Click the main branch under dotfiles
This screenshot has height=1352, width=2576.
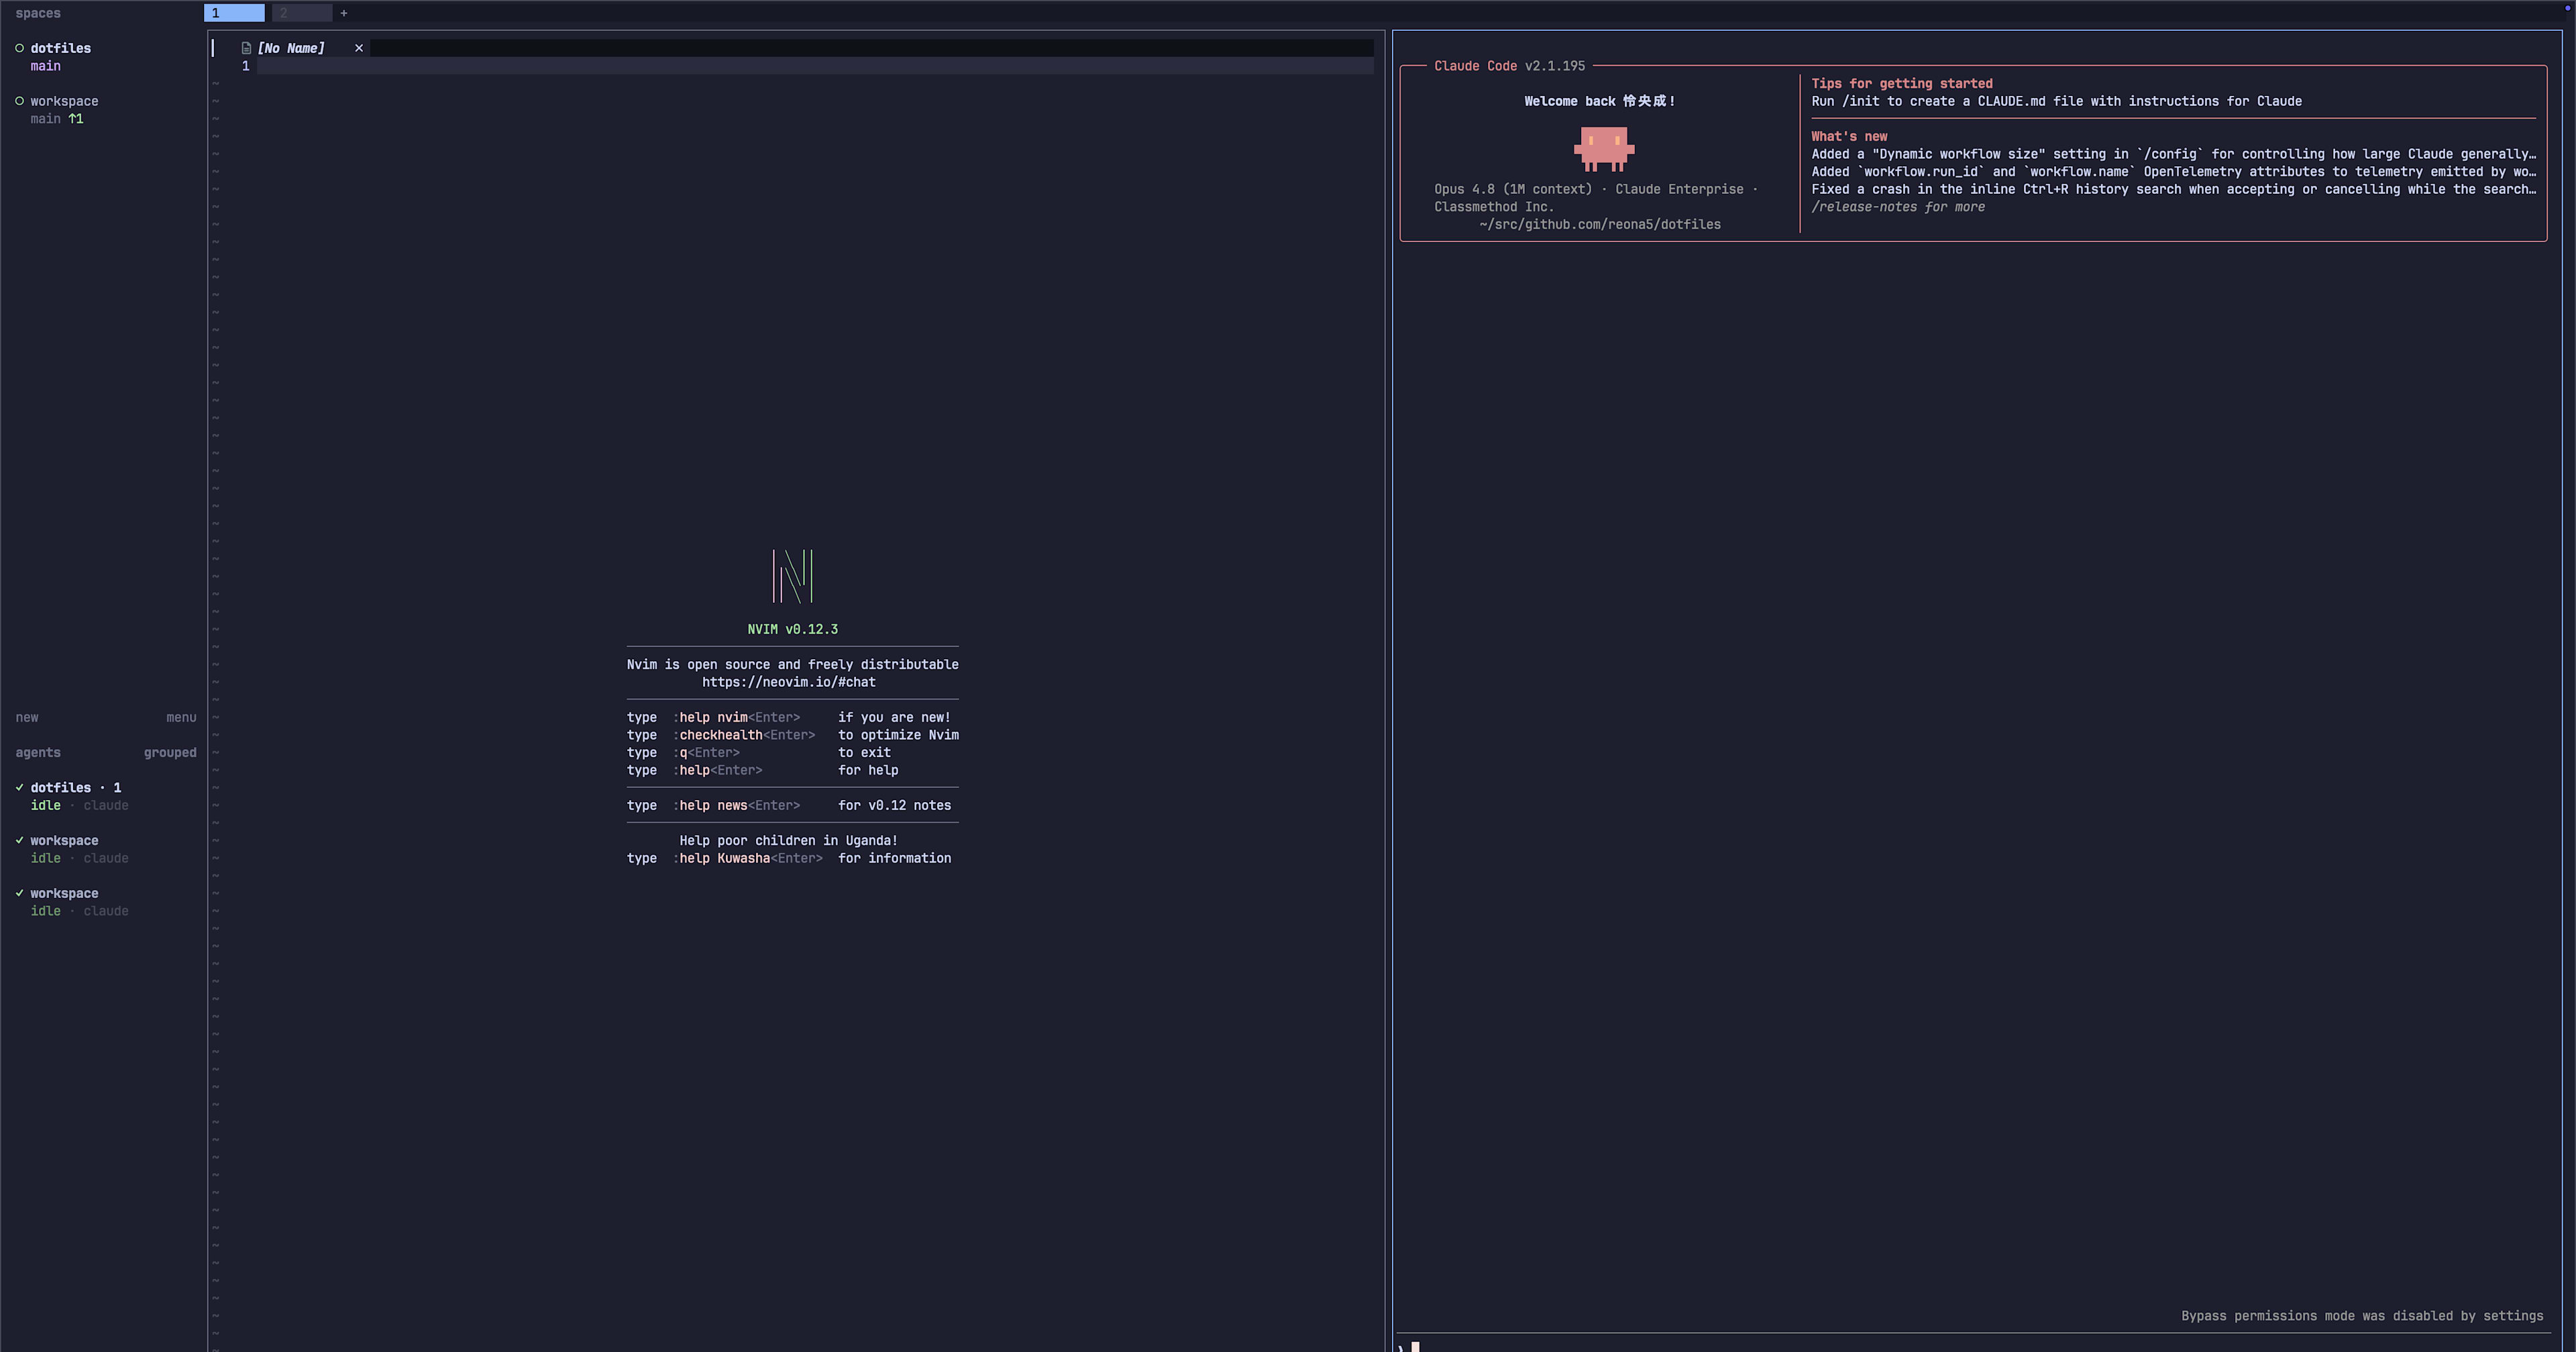click(45, 66)
